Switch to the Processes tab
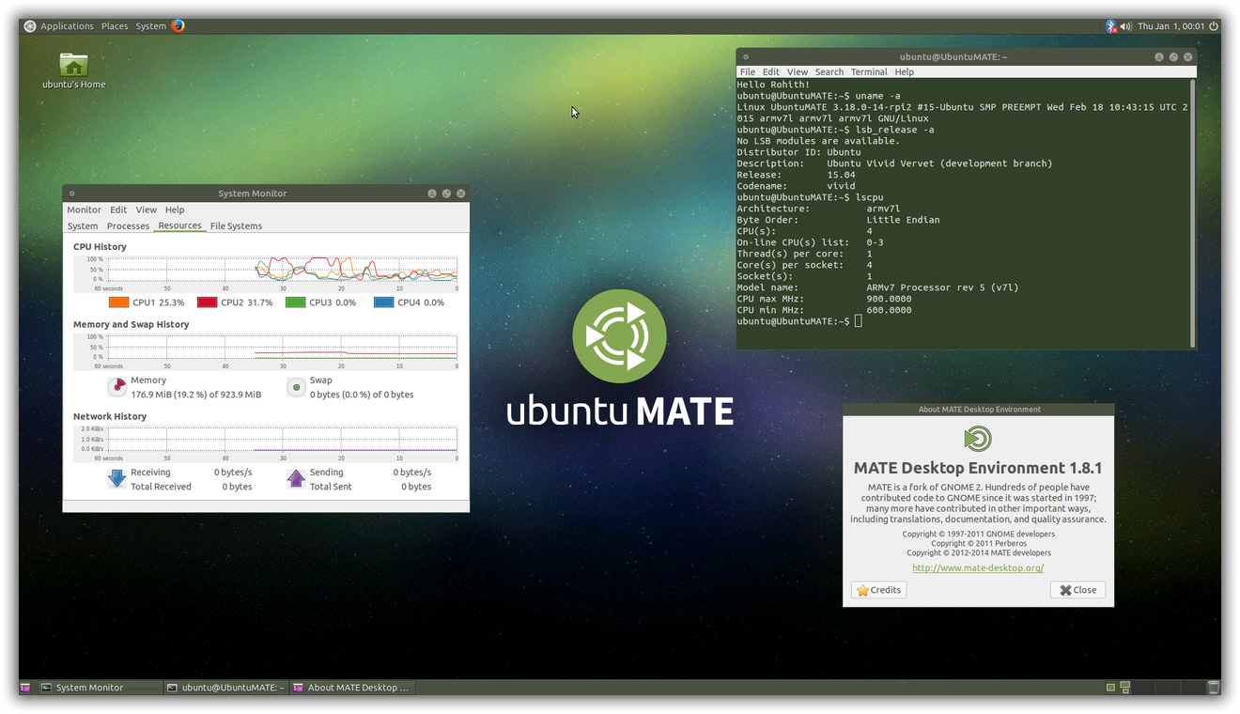 [x=128, y=225]
